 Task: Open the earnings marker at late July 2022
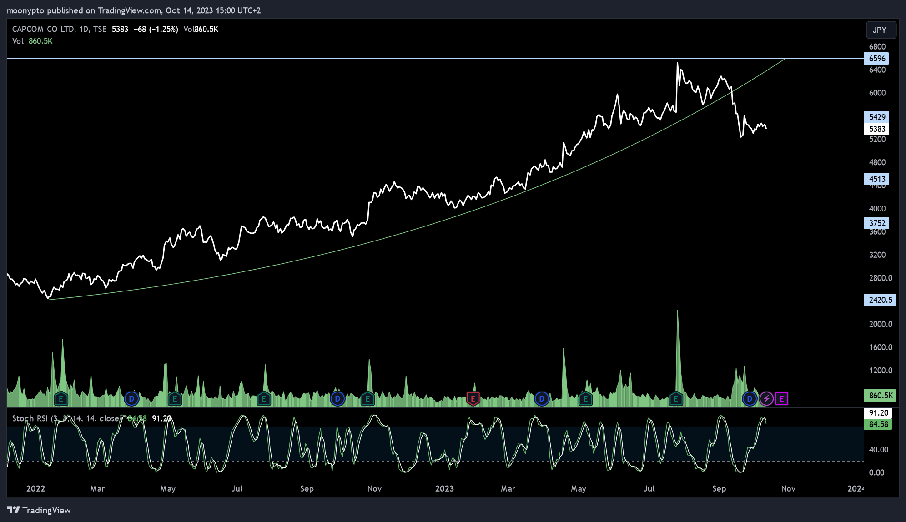(264, 399)
